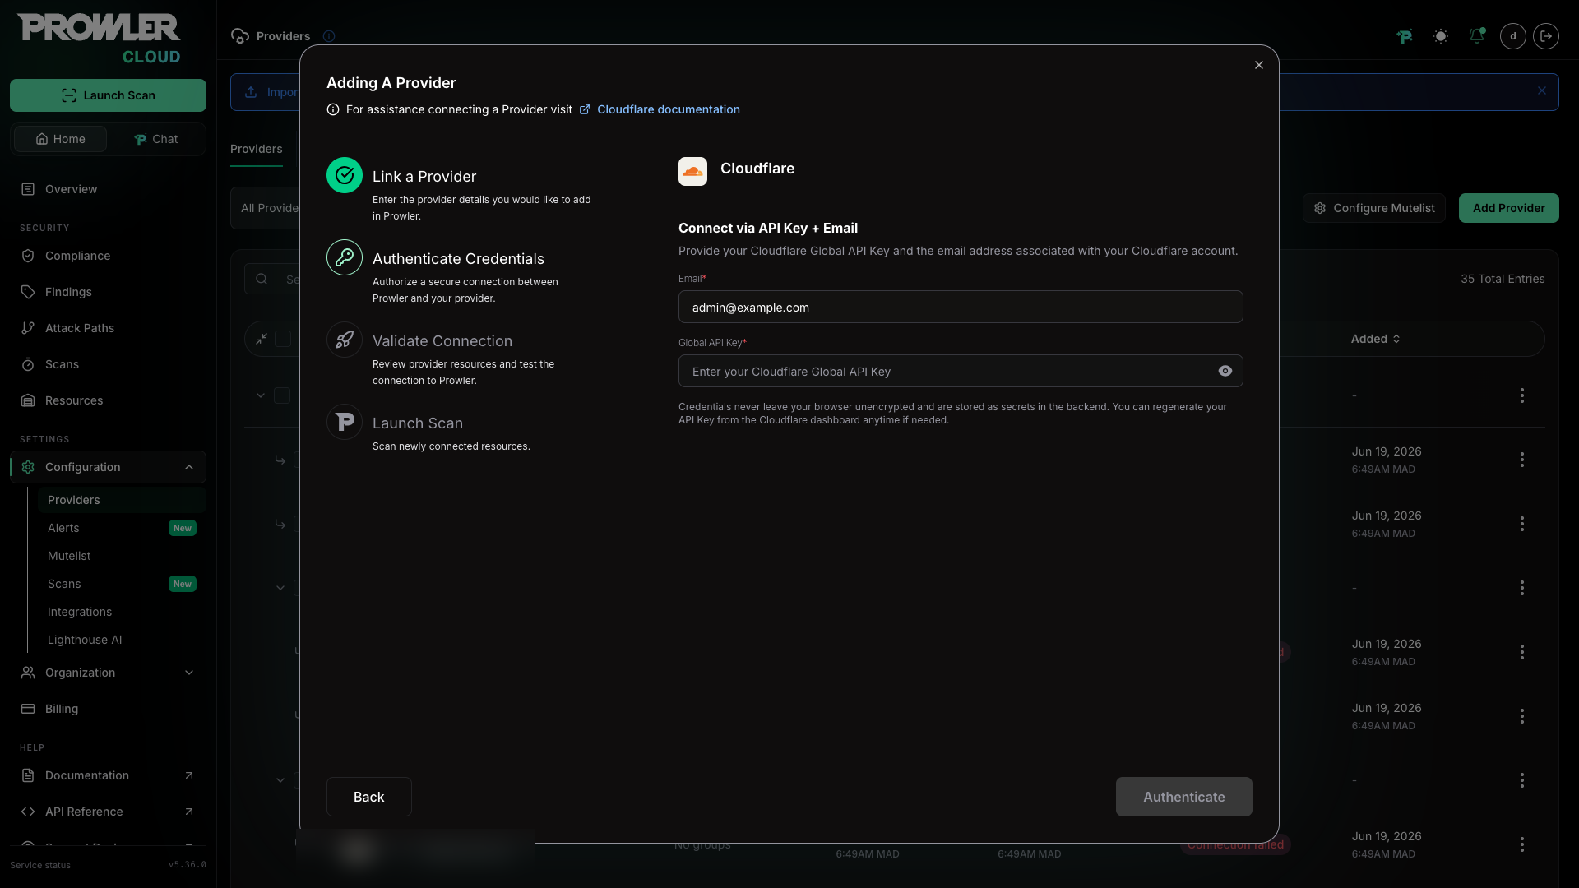
Task: Select Alerts under Configuration
Action: coord(122,528)
